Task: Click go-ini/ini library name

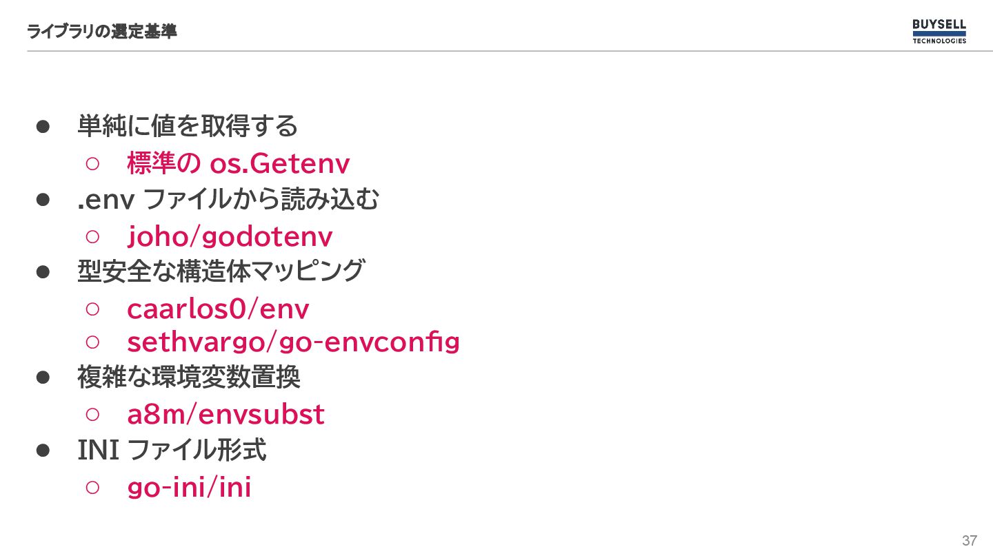Action: [x=189, y=488]
